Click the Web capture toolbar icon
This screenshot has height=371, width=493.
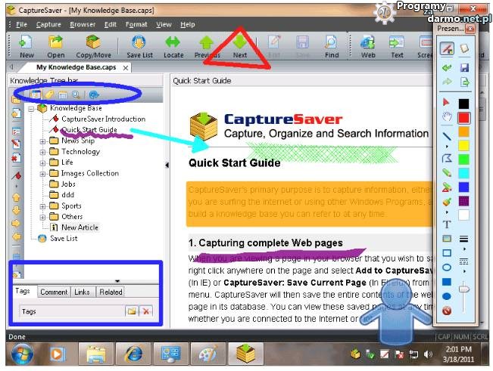(x=368, y=45)
